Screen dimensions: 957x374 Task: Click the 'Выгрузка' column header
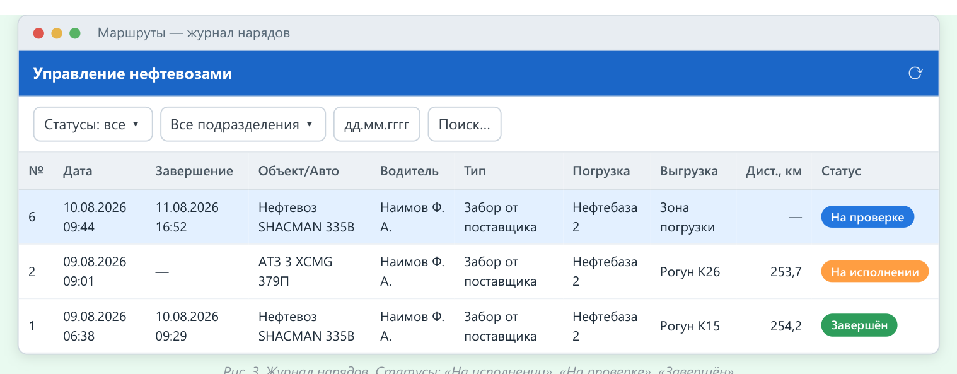point(688,171)
